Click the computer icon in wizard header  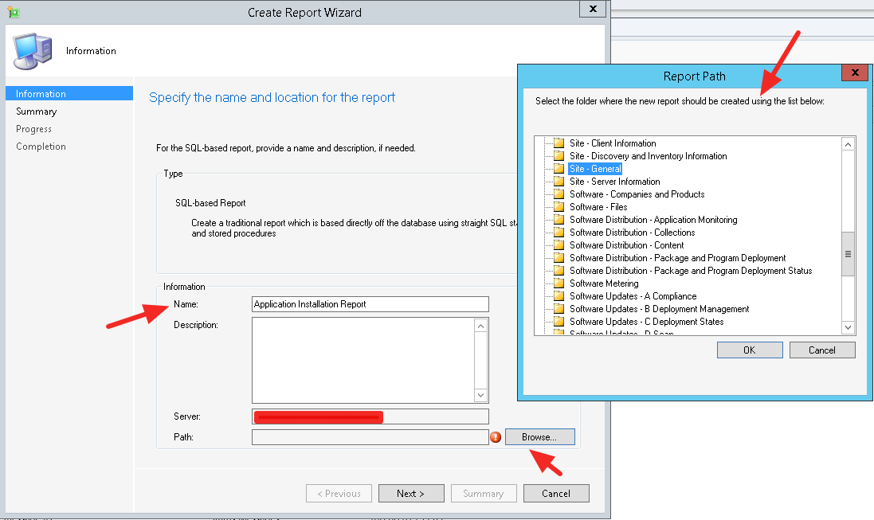coord(33,51)
